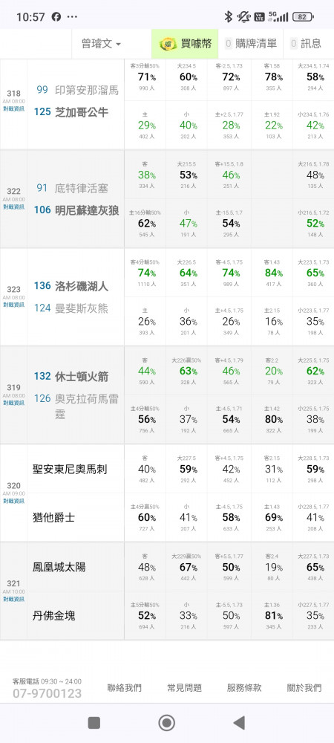Open the 曾璿文 user dropdown
Screen dimensions: 334x743
(101, 44)
